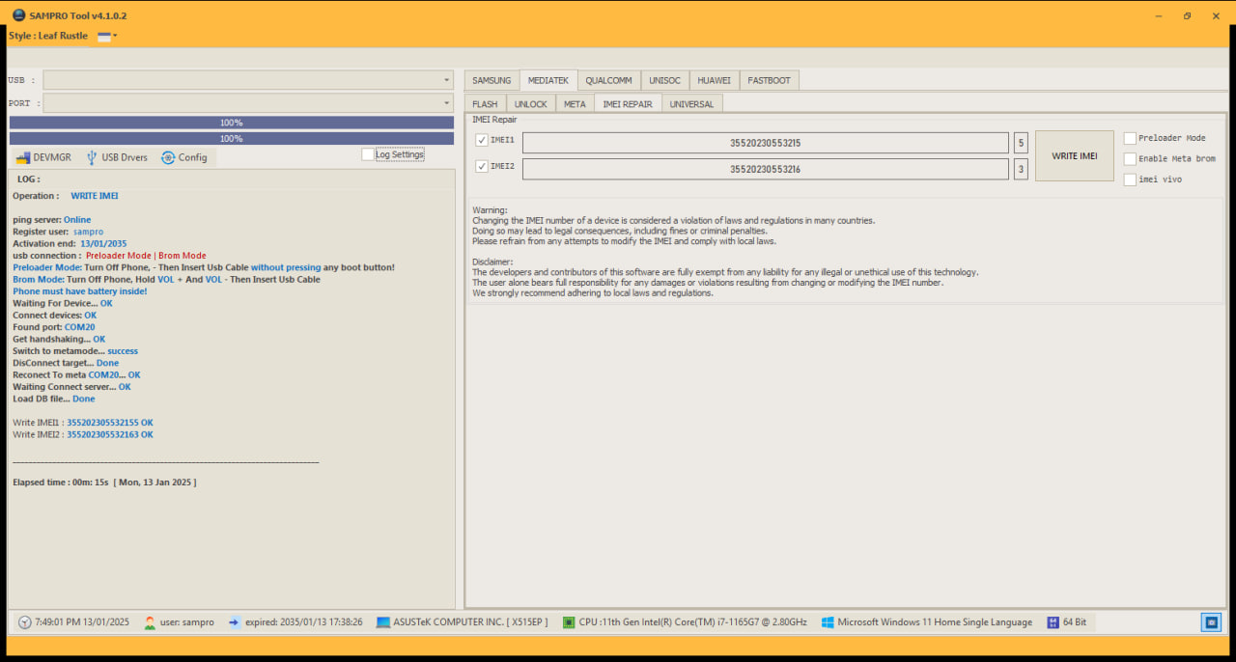The image size is (1236, 662).
Task: Tick the Enable Meta brom checkbox
Action: (1130, 158)
